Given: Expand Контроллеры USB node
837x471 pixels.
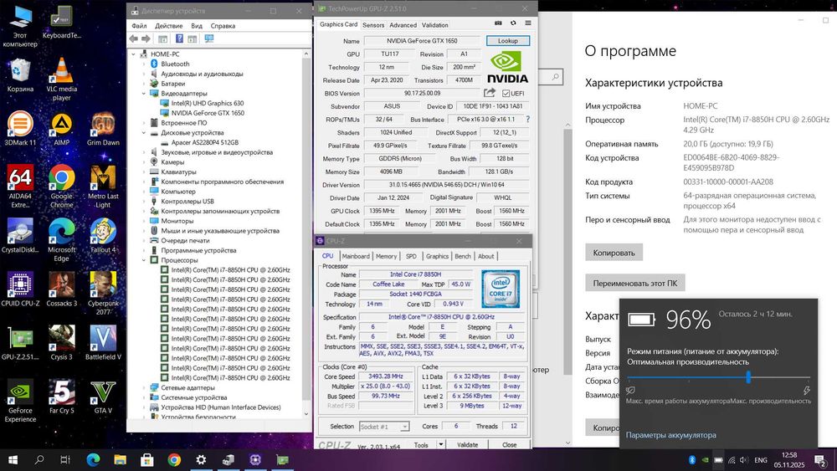Looking at the screenshot, I should pos(144,202).
